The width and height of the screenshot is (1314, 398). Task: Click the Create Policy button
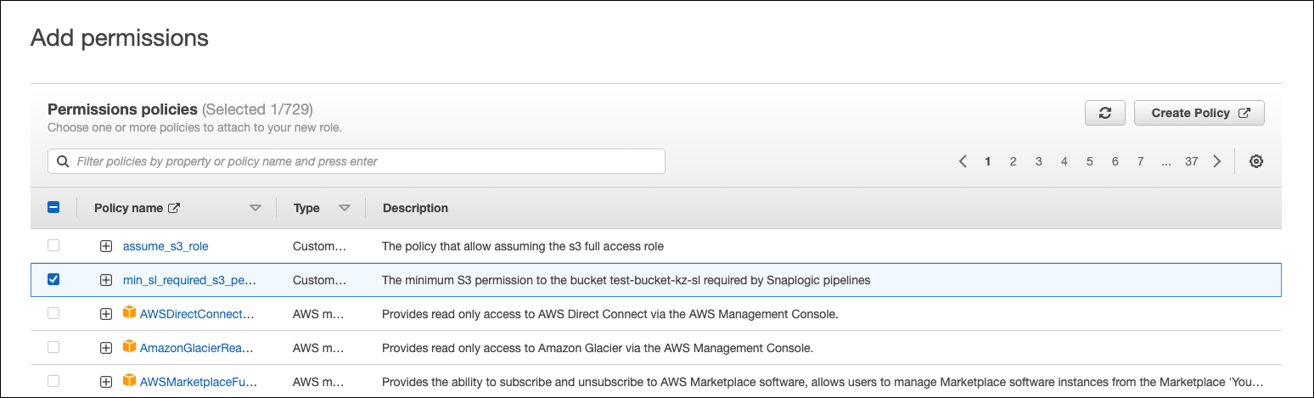[1199, 113]
